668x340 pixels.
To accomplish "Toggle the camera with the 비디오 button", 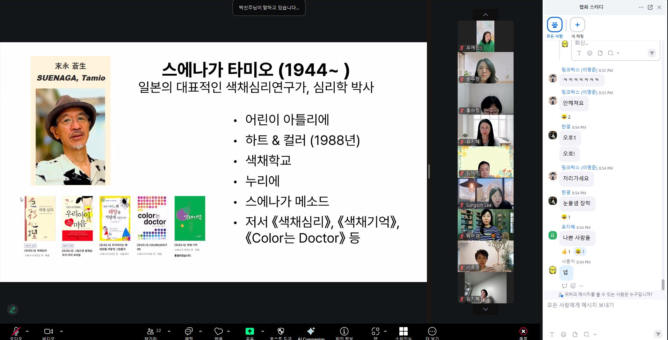I will 48,332.
